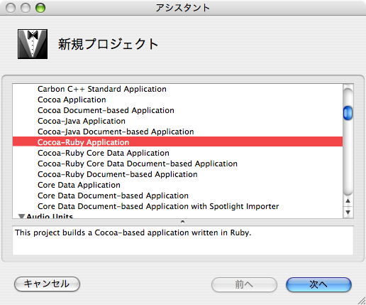Select highlighted Cocoa-Ruby Application row
Image resolution: width=366 pixels, height=305 pixels.
click(x=177, y=142)
